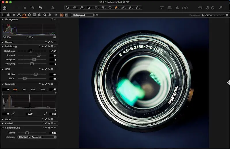Select the white balance picker in top toolbar

(x=123, y=8)
